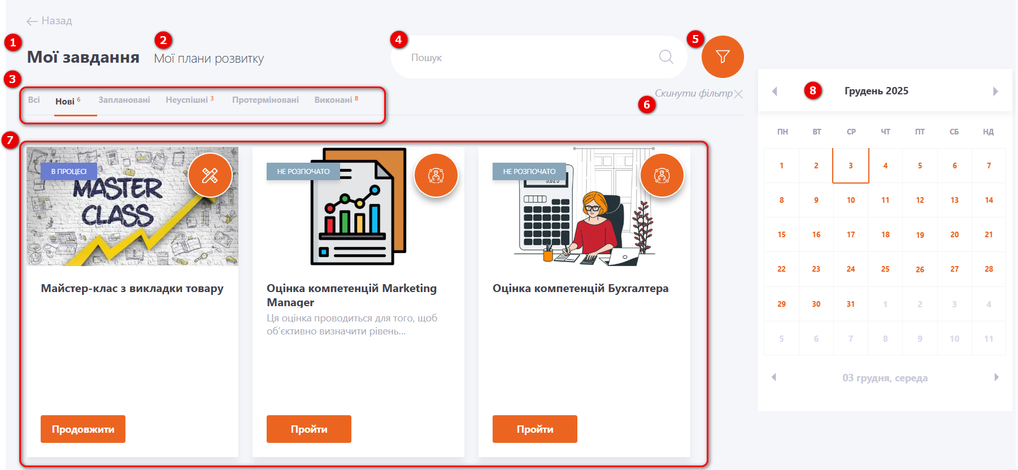Click the orange filter funnel button

coord(722,56)
